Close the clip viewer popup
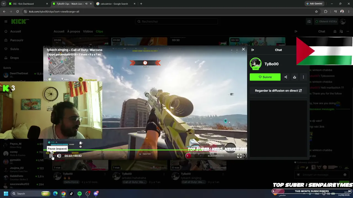 (x=243, y=49)
